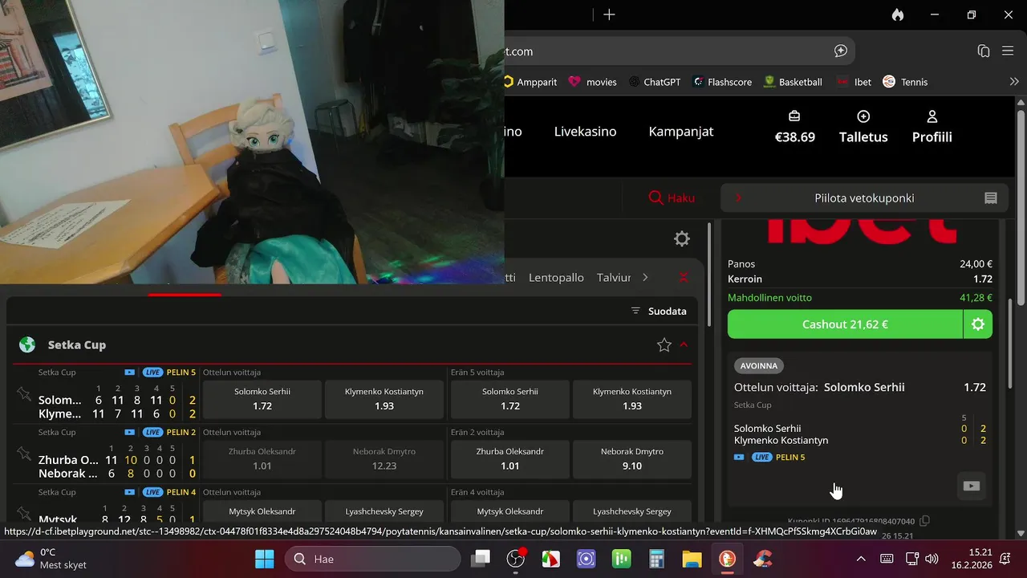The image size is (1027, 578).
Task: Bet Zhurba Oleksandr 1.01 set 2 winner
Action: 510,459
